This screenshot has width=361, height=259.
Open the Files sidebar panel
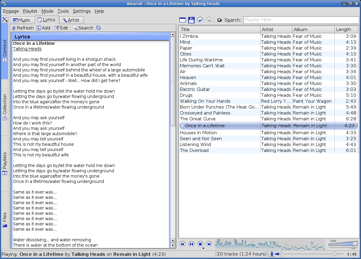(x=5, y=220)
